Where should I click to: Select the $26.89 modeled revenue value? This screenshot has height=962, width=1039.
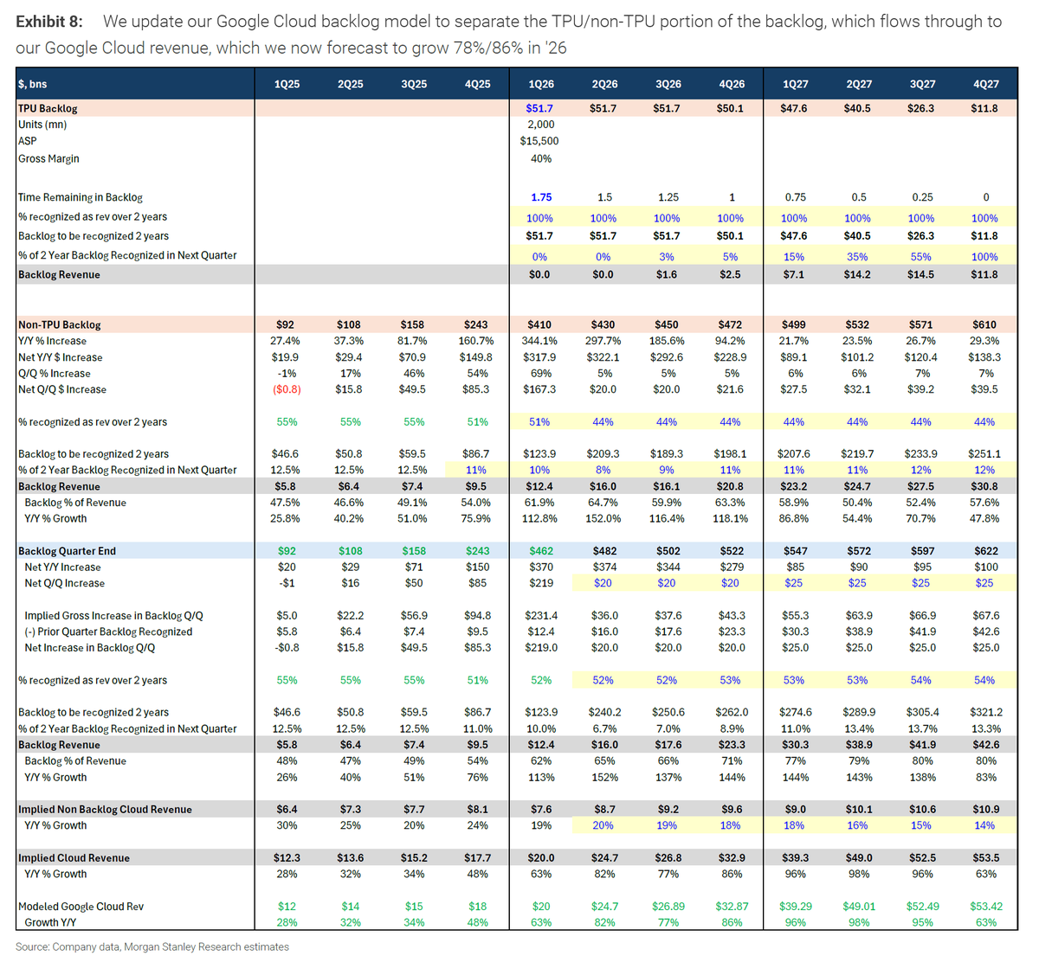click(x=668, y=907)
